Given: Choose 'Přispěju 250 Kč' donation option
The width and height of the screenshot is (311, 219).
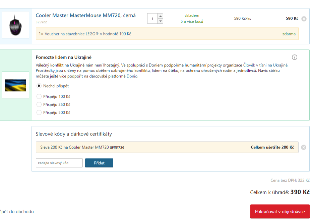Looking at the screenshot, I should pyautogui.click(x=39, y=104).
